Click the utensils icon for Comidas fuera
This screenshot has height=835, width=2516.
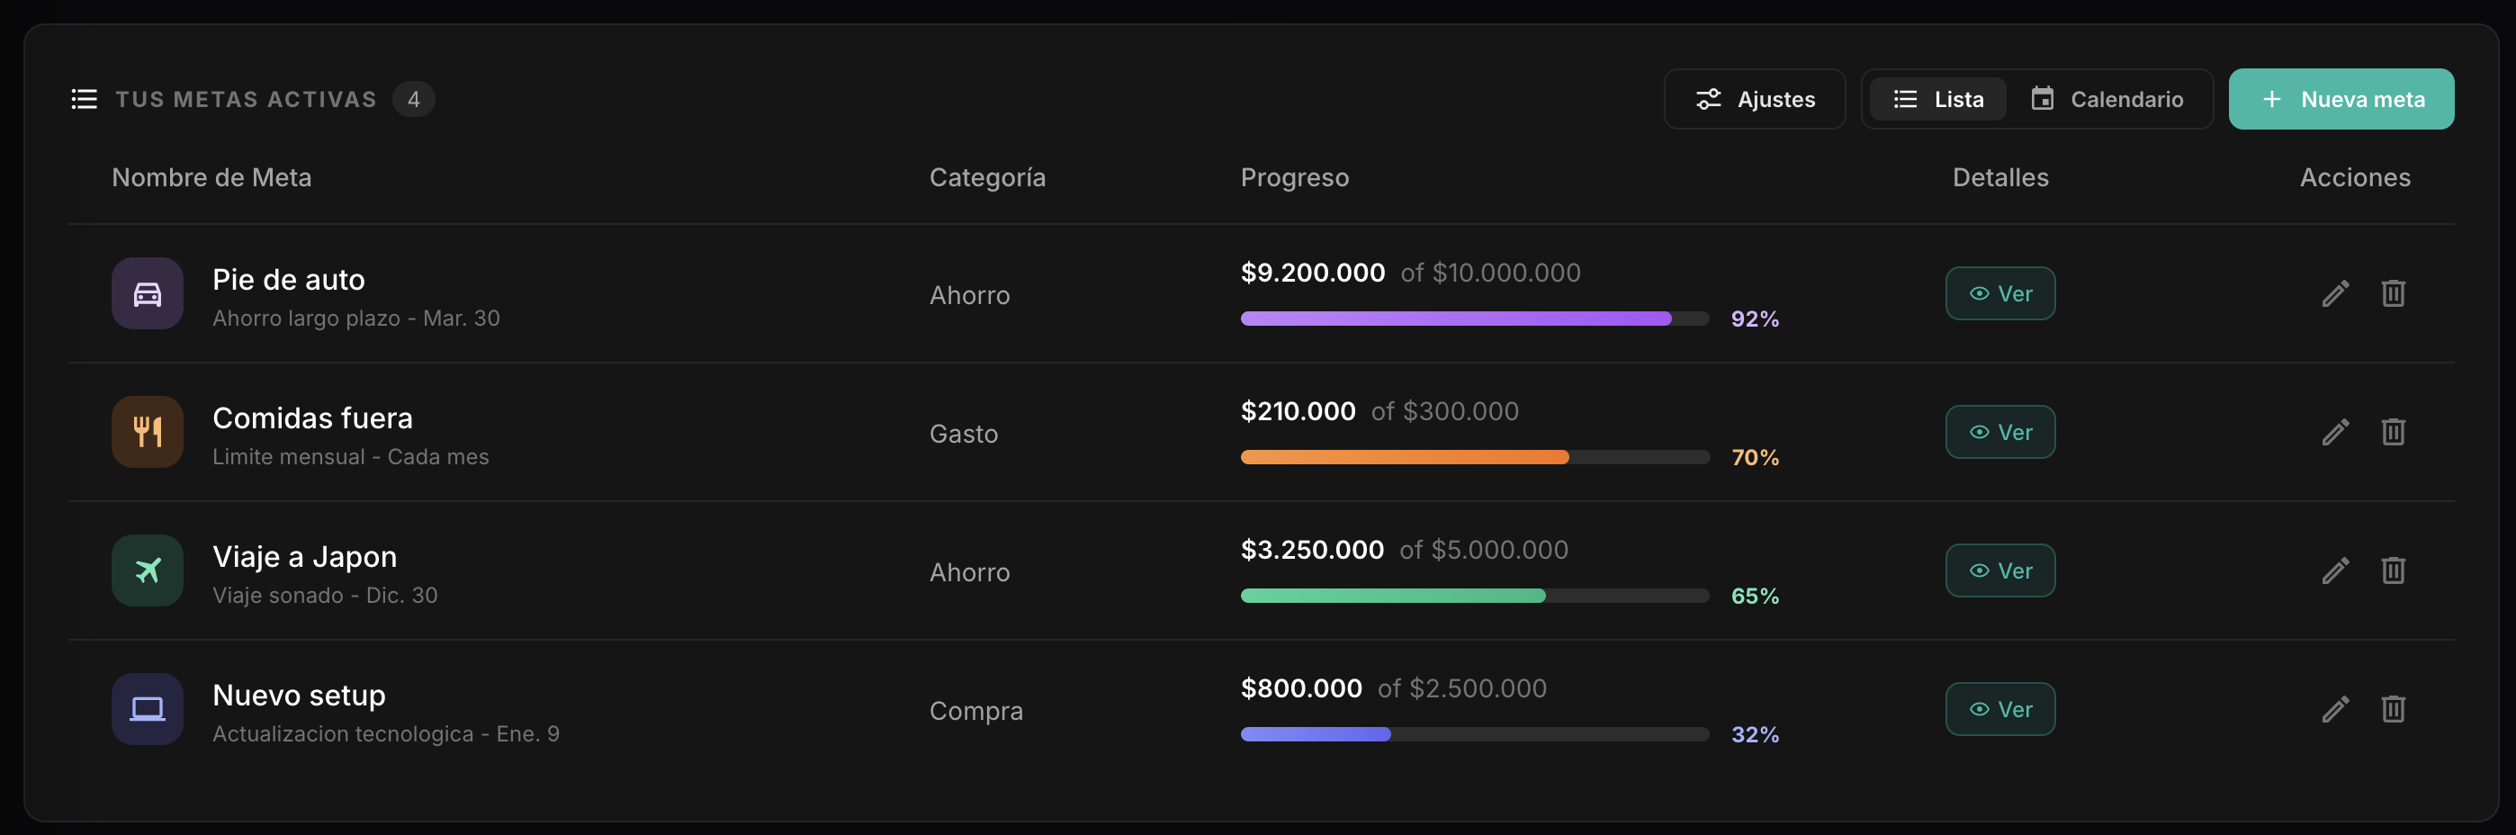coord(147,432)
